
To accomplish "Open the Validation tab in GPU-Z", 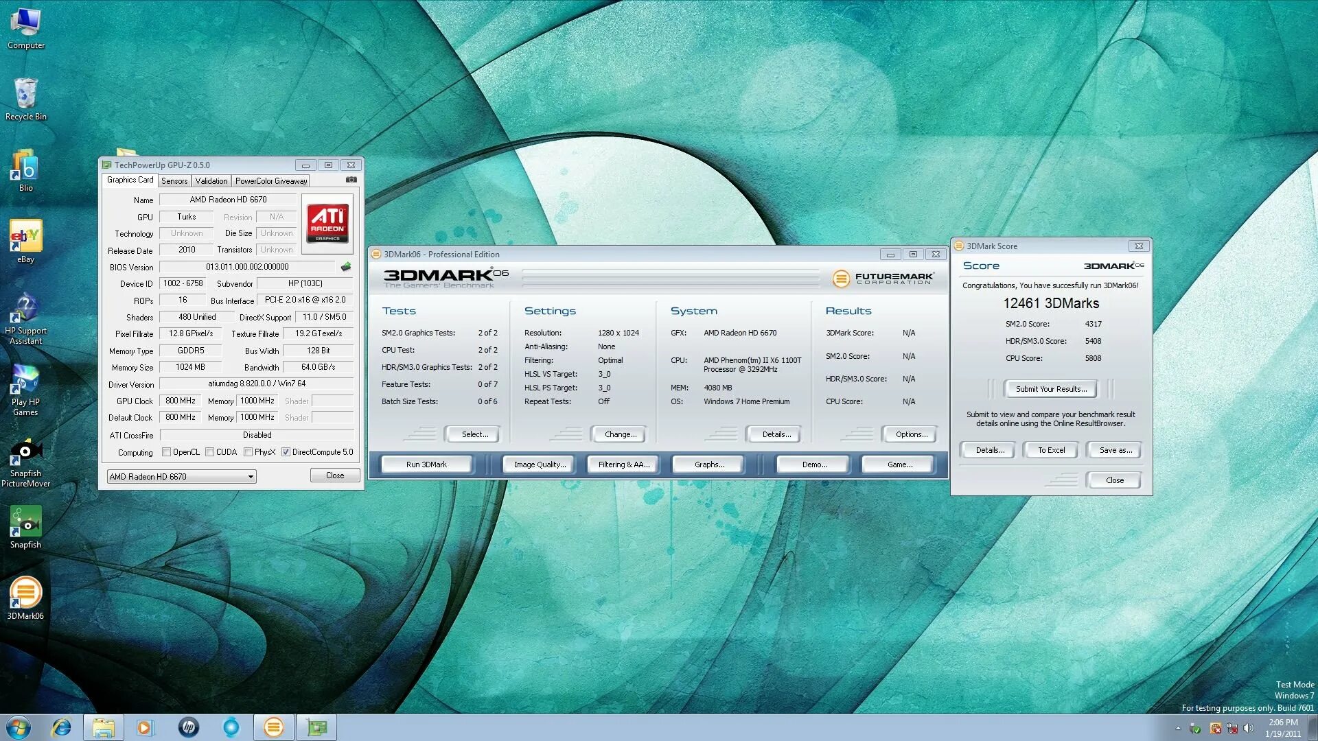I will (210, 180).
